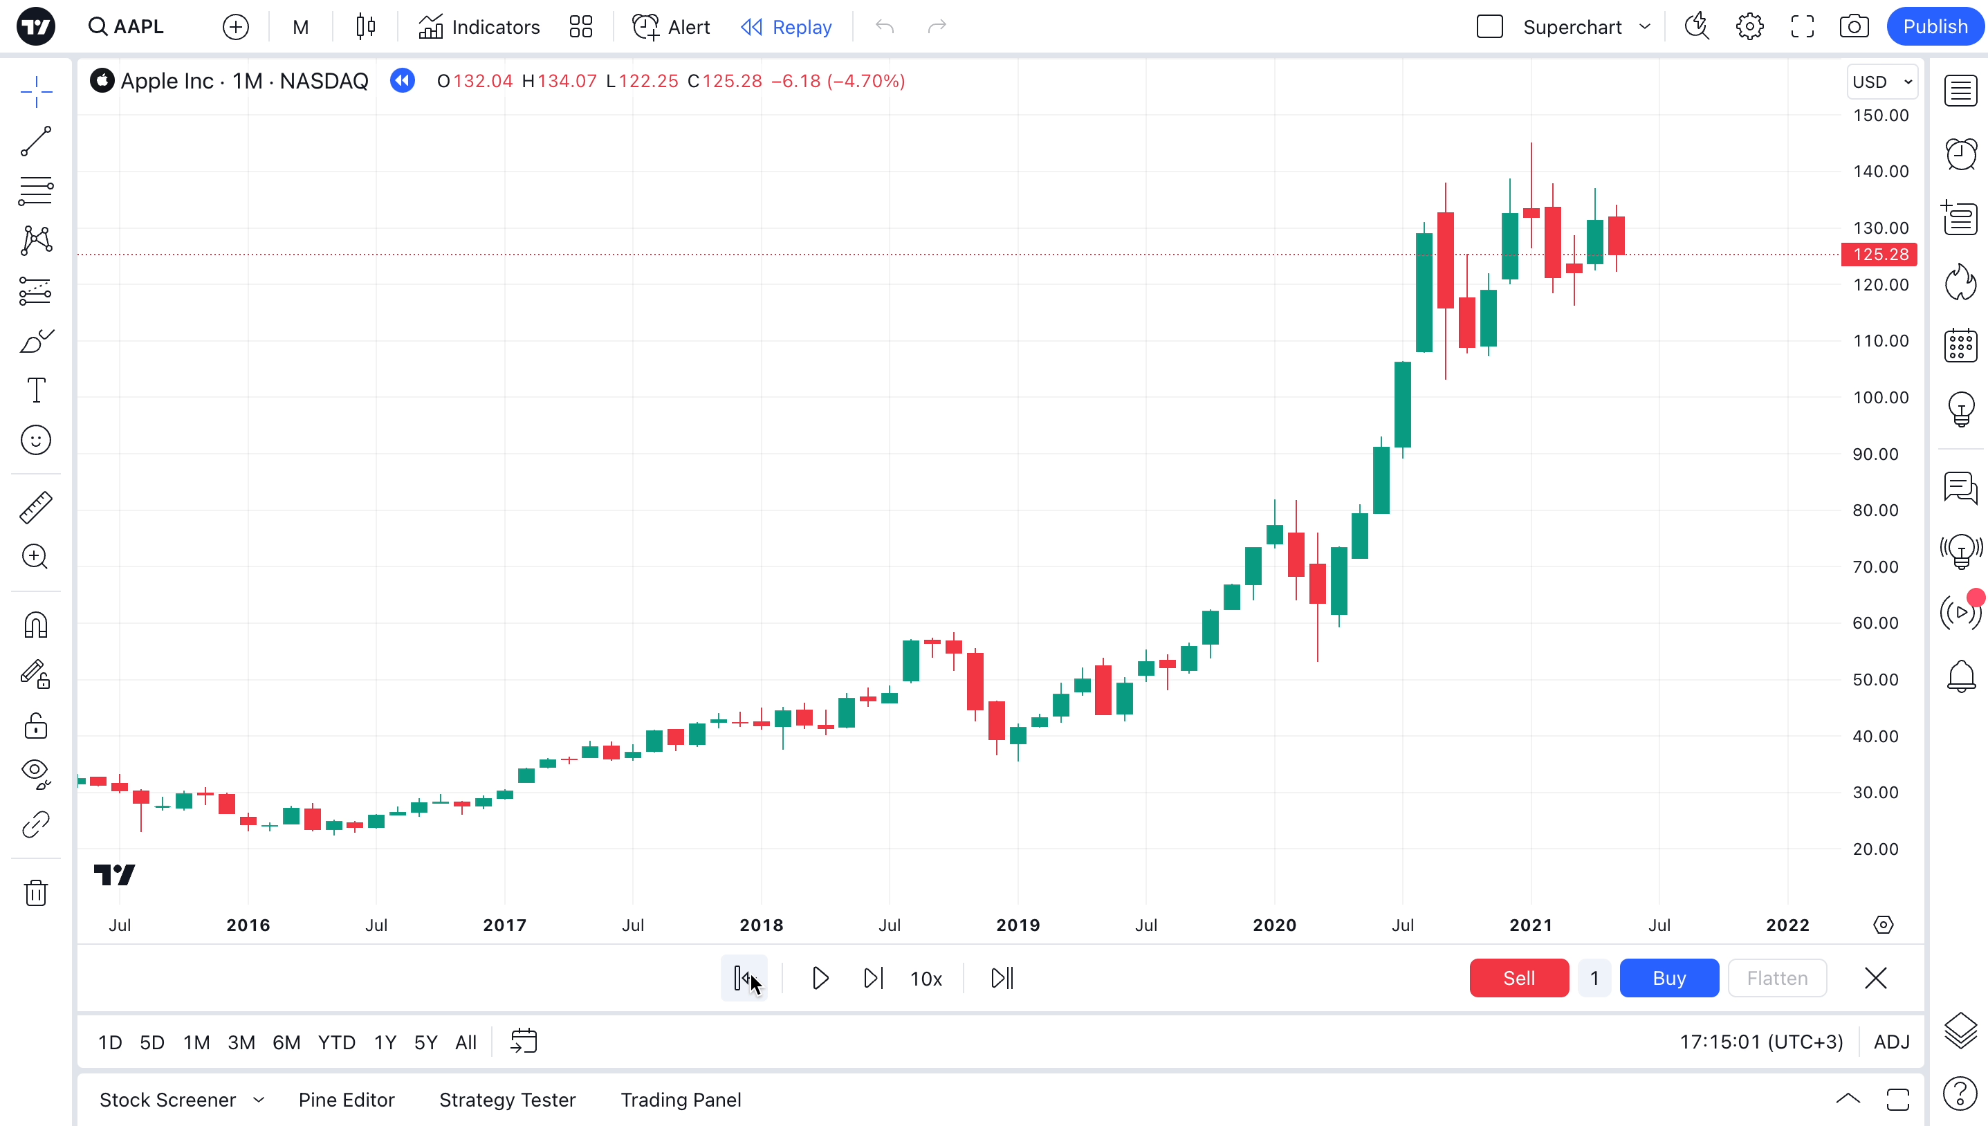
Task: Pick the text annotation tool
Action: pos(35,391)
